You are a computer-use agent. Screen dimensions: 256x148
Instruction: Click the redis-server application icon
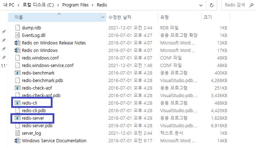pos(18,118)
